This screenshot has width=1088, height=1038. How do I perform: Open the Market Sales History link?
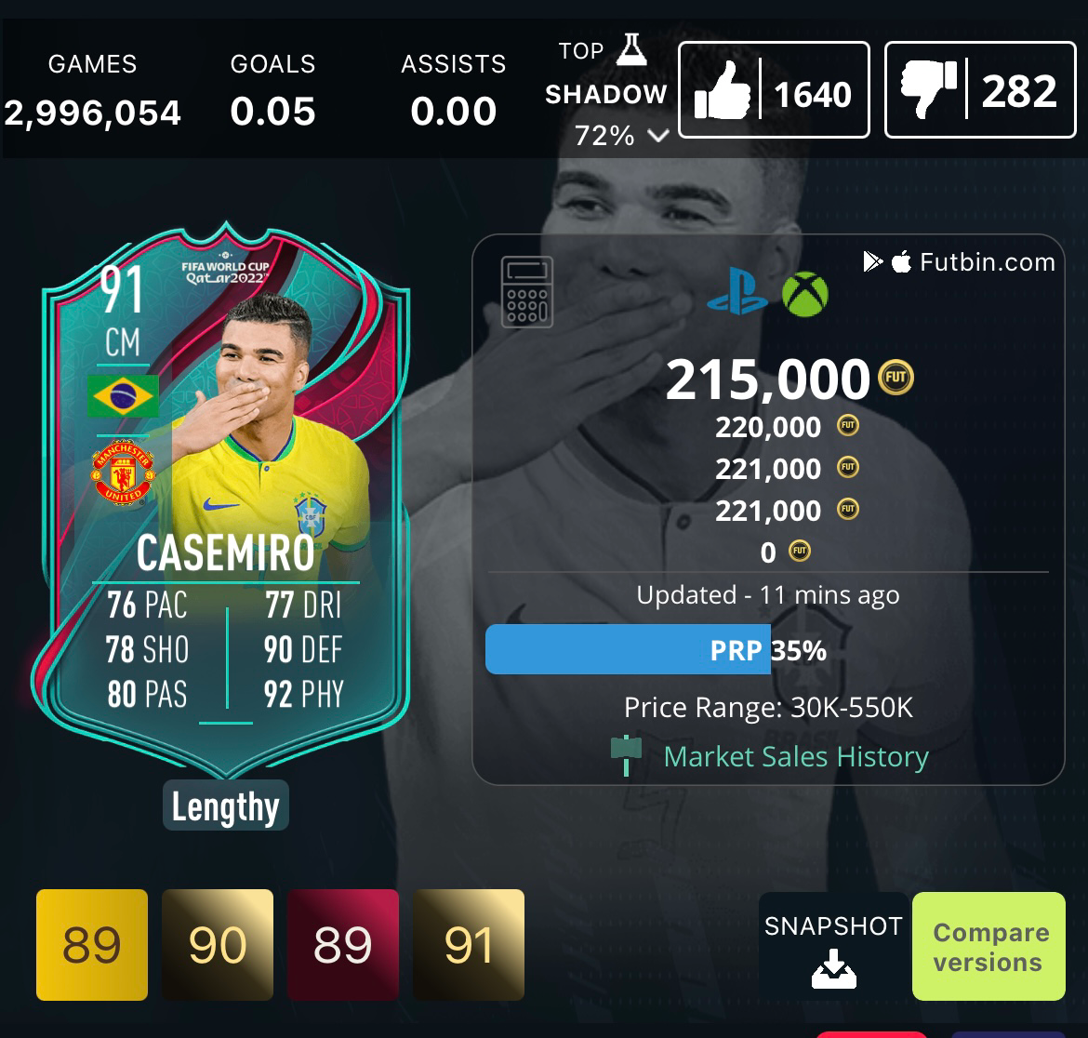coord(796,756)
